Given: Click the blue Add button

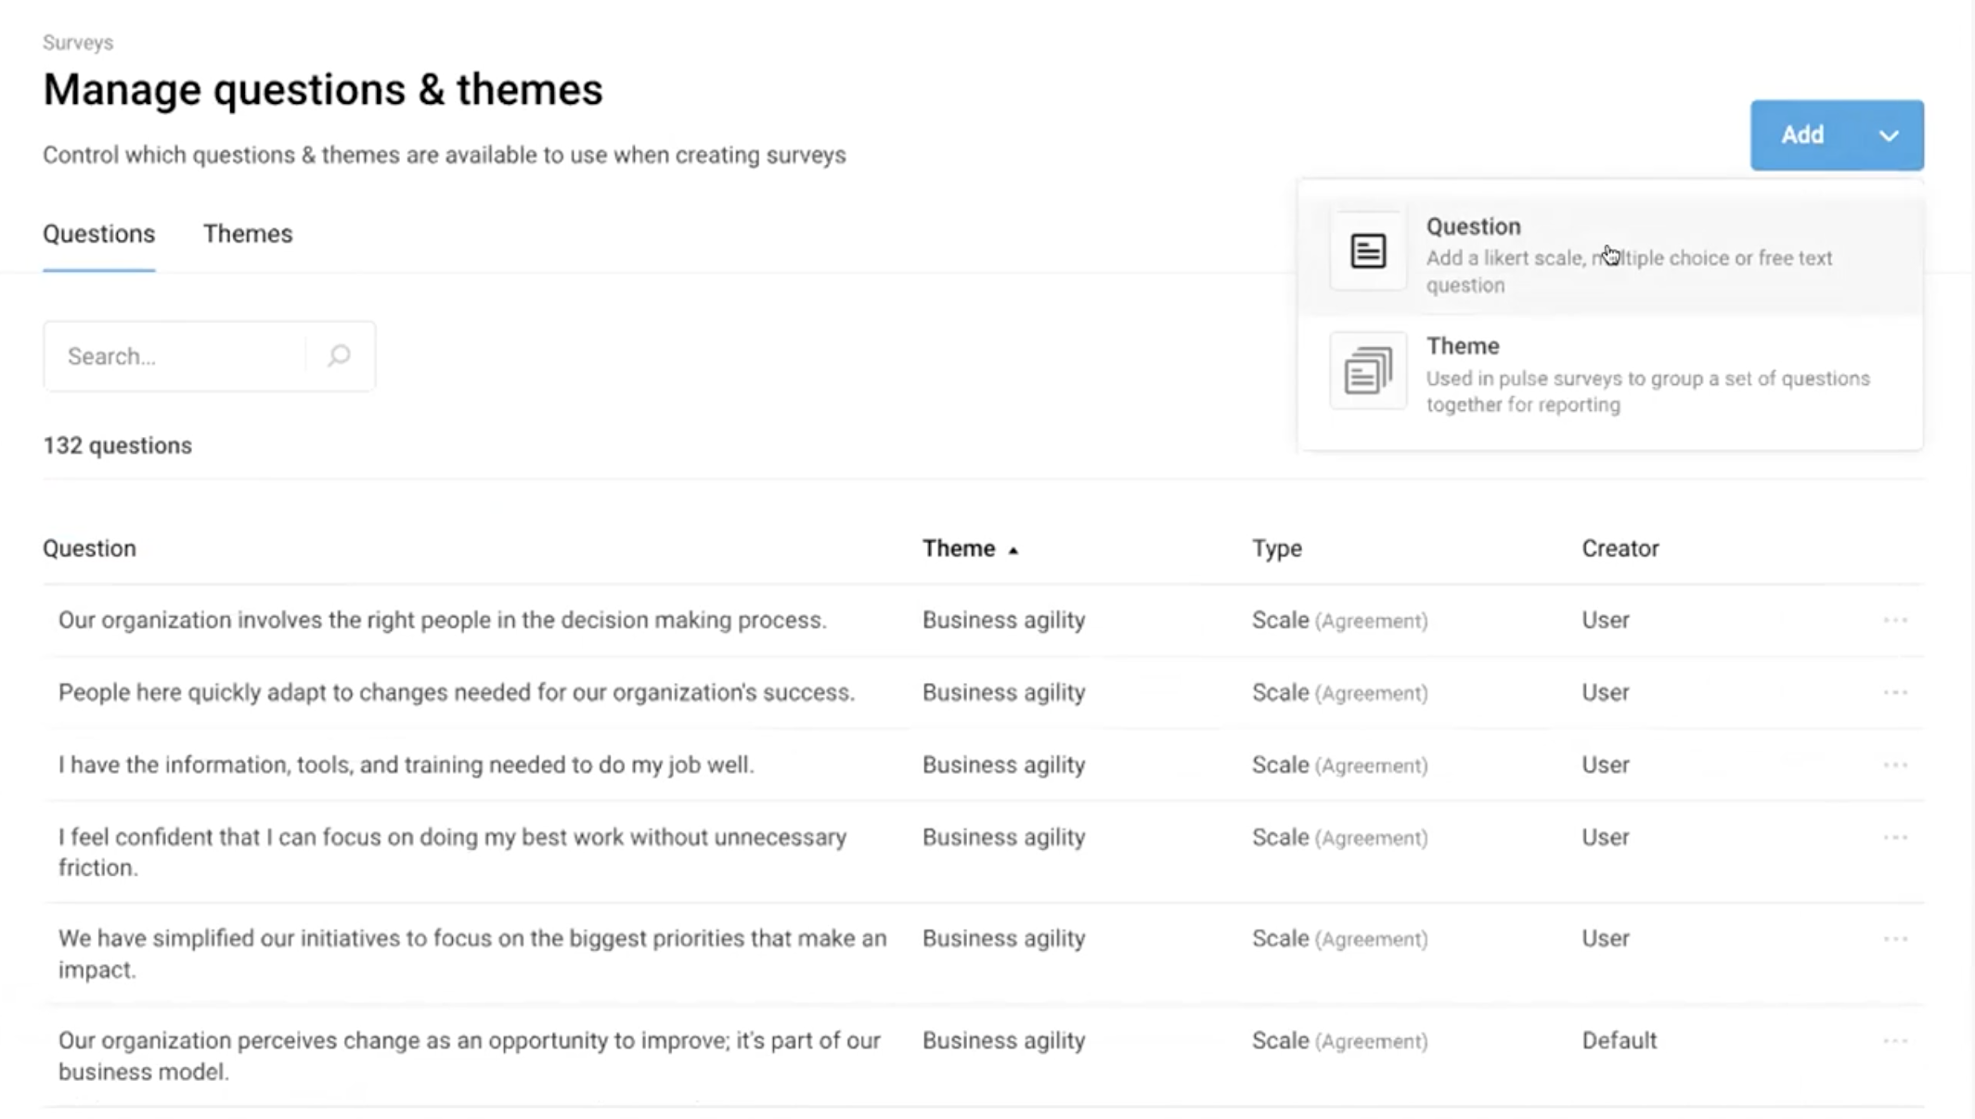Looking at the screenshot, I should coord(1802,135).
